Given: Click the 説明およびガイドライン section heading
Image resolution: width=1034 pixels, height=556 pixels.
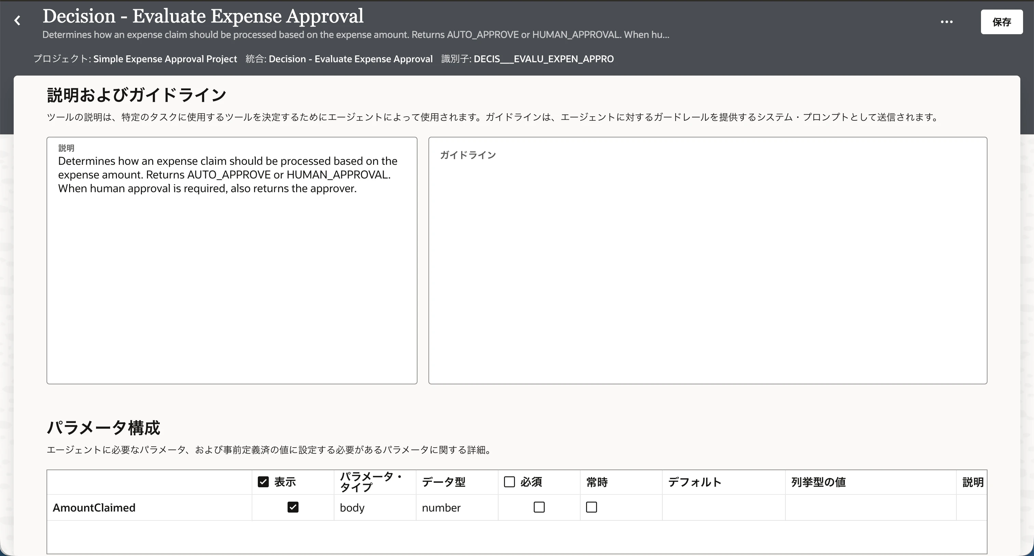Looking at the screenshot, I should click(x=136, y=95).
